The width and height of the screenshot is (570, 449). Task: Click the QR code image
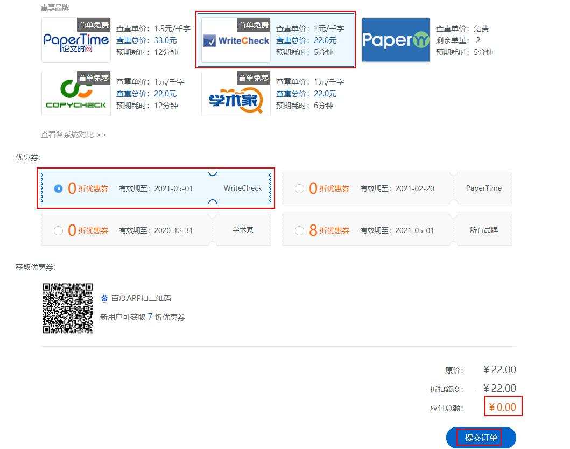[68, 308]
